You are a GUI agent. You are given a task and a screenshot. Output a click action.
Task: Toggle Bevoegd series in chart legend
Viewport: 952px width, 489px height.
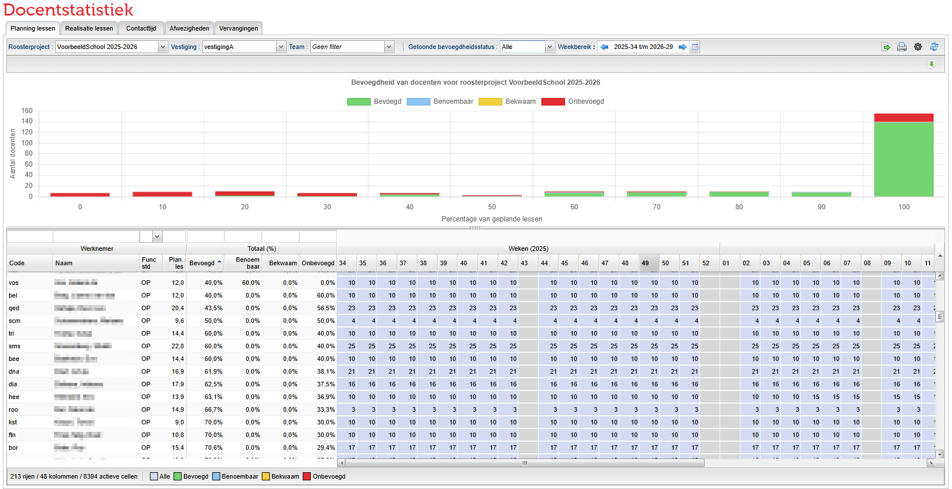tap(374, 101)
